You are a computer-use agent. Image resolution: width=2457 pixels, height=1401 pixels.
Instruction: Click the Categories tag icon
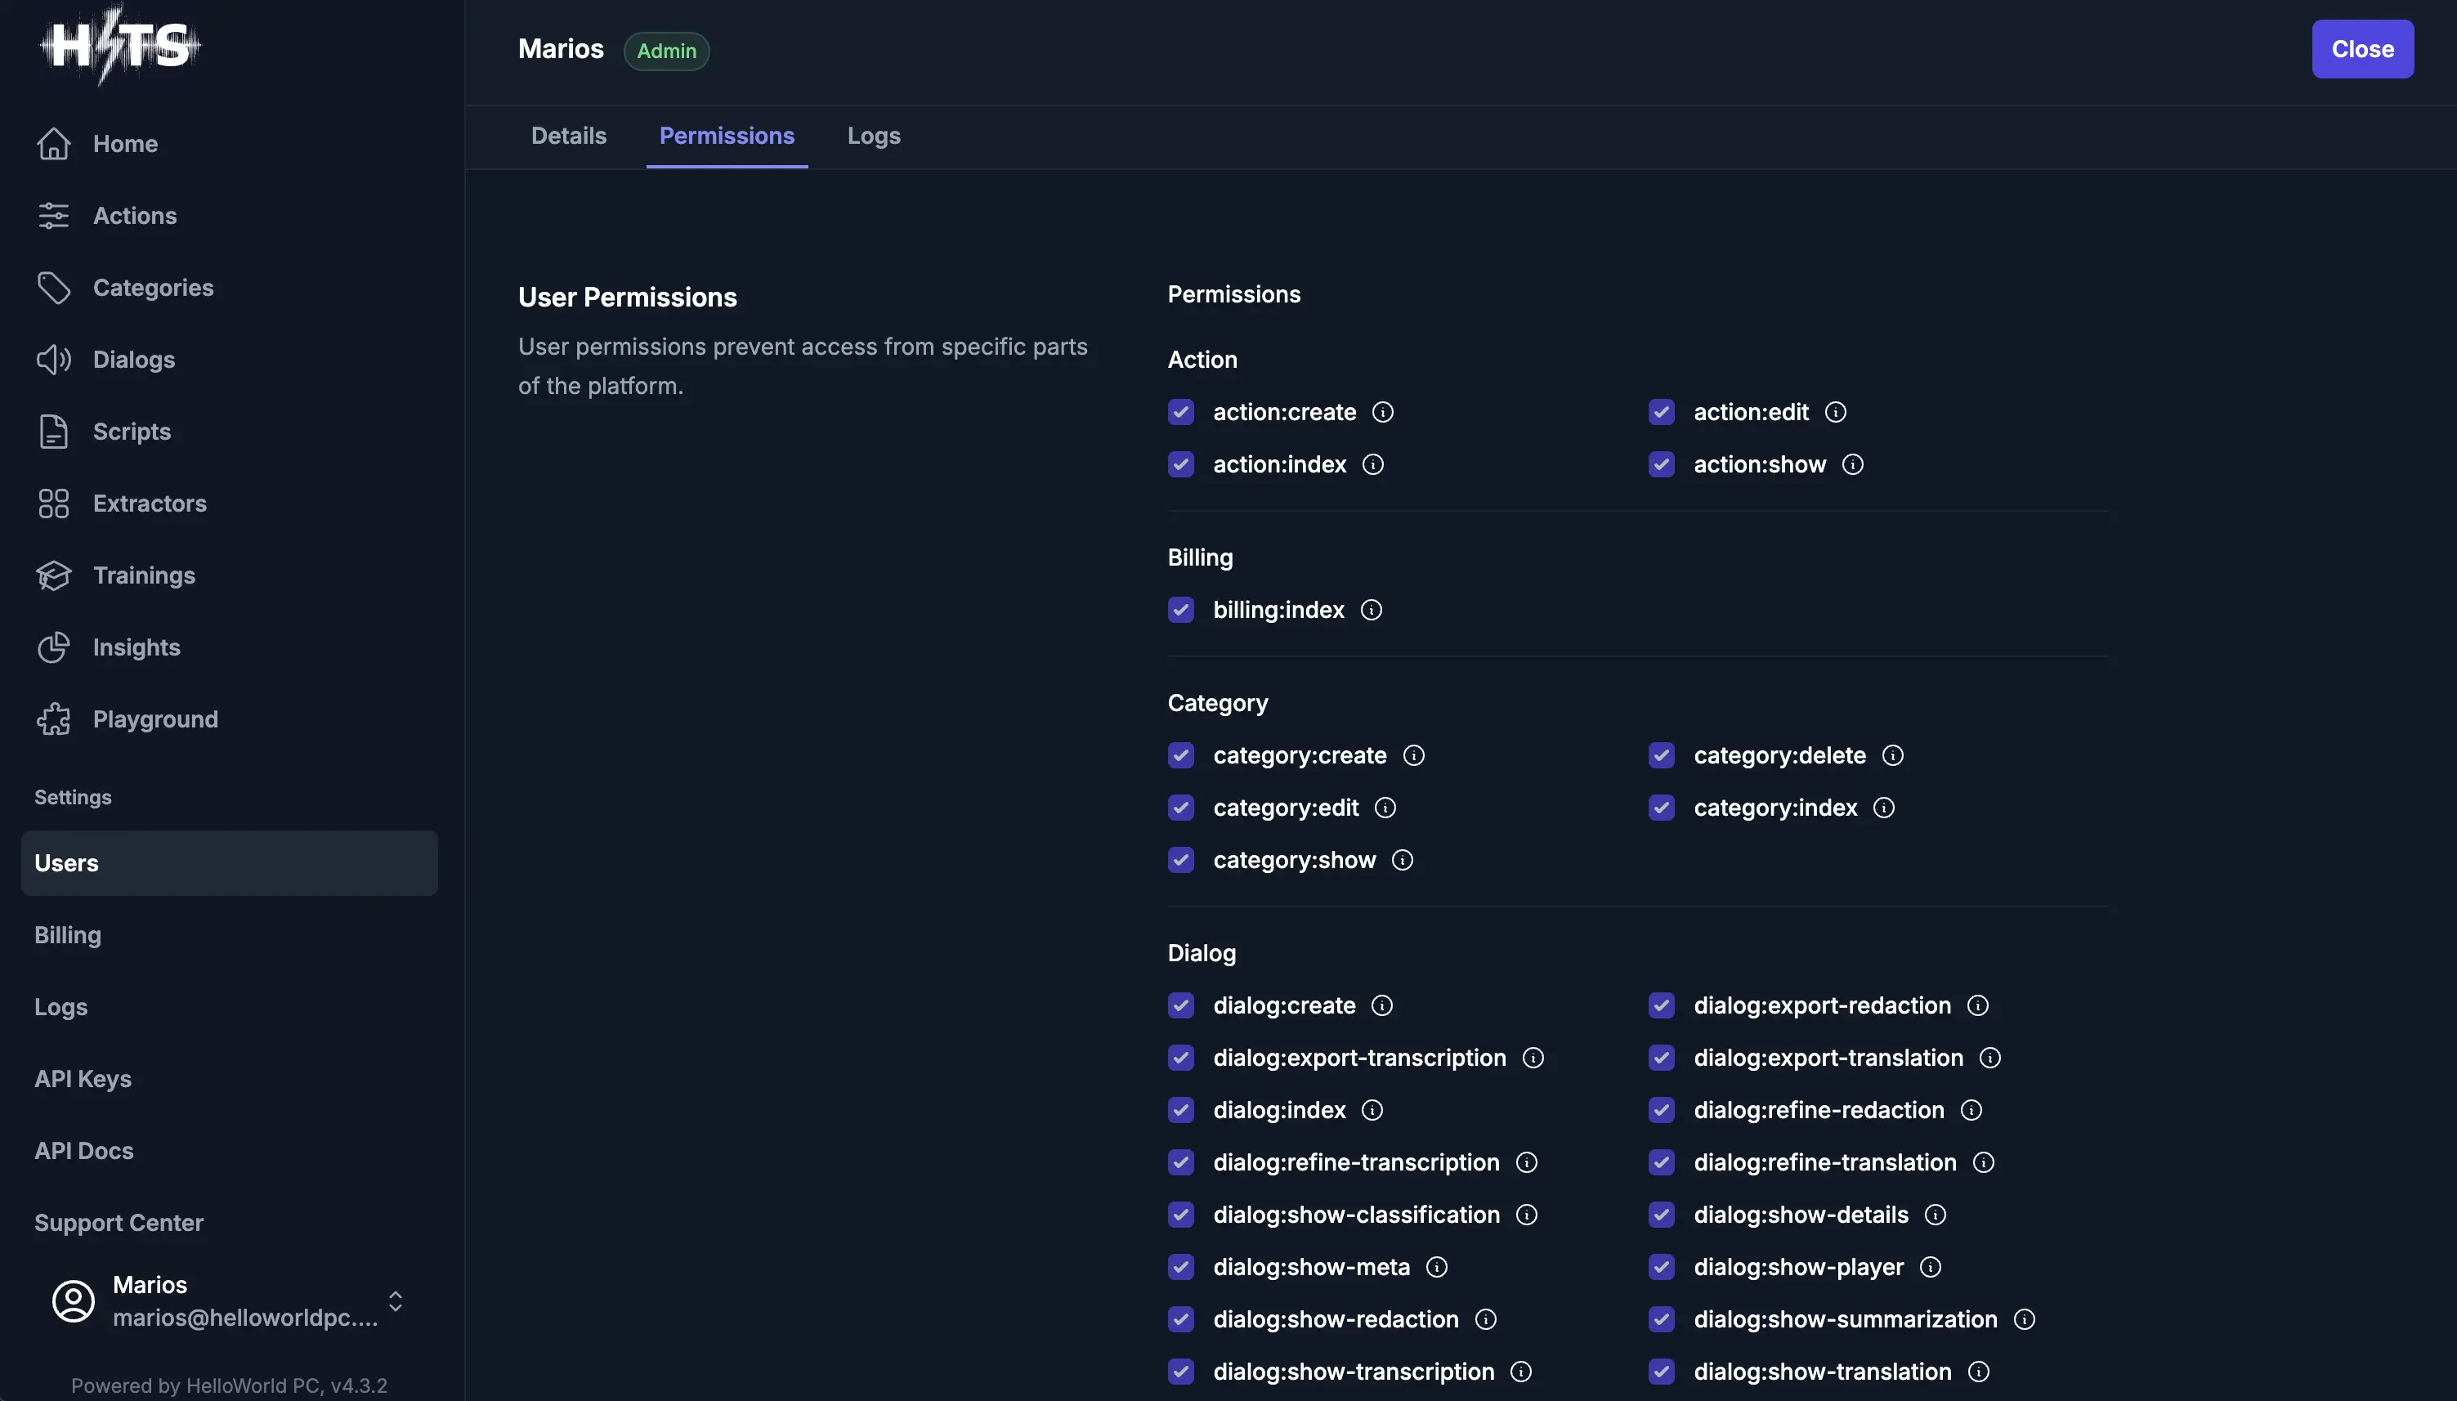click(54, 288)
